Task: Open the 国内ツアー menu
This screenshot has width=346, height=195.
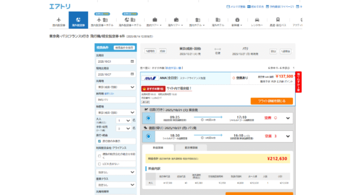Action: click(x=154, y=22)
